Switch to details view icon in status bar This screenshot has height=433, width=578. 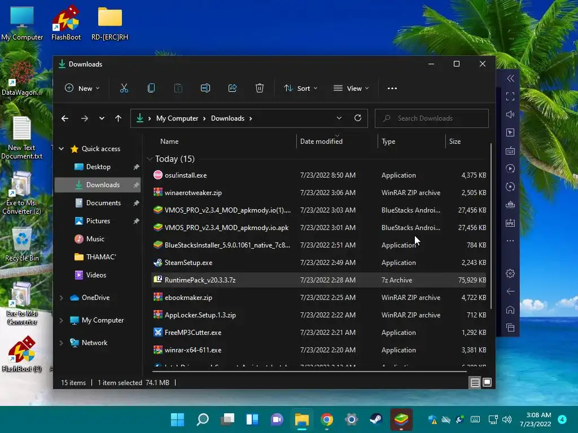pos(475,383)
